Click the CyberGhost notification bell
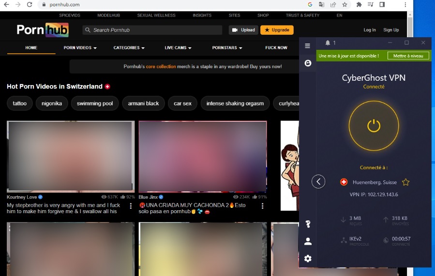The width and height of the screenshot is (435, 276). (x=328, y=43)
